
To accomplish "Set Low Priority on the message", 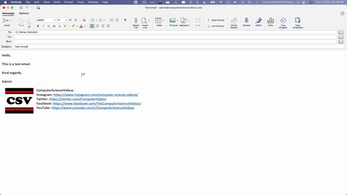I will pyautogui.click(x=215, y=26).
